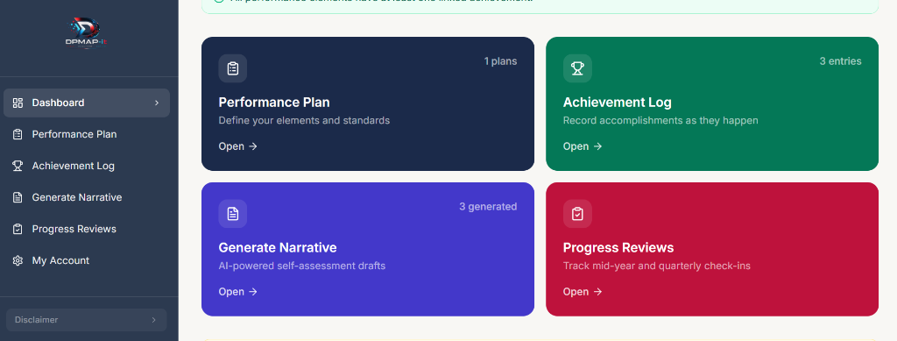Click the My Account gear icon in the sidebar
Viewport: 897px width, 341px height.
click(18, 260)
